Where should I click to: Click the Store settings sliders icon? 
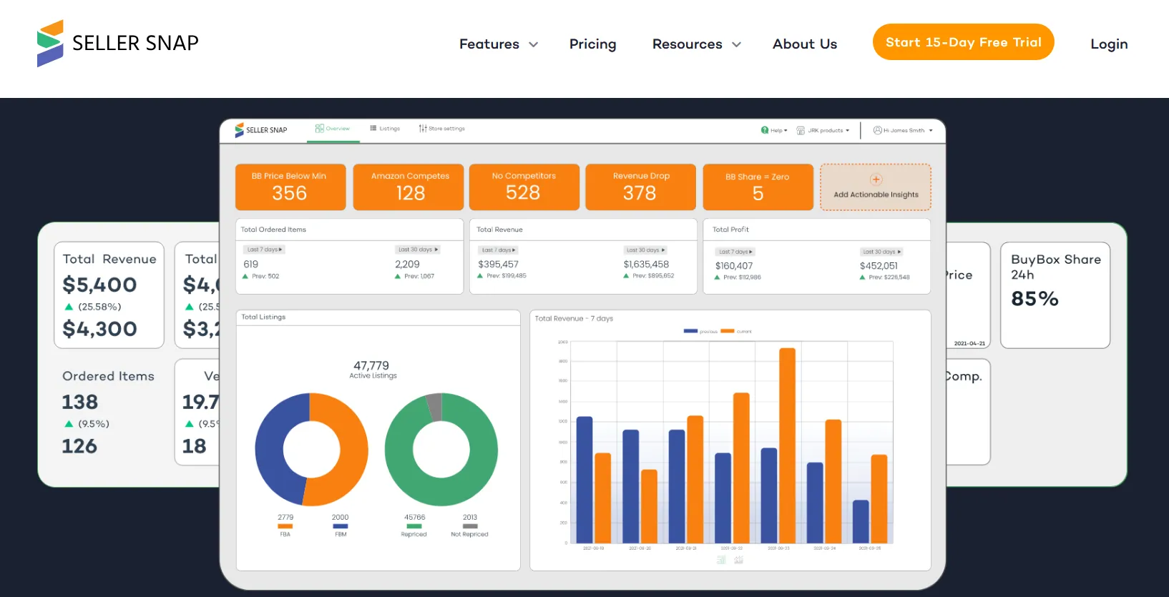[423, 129]
